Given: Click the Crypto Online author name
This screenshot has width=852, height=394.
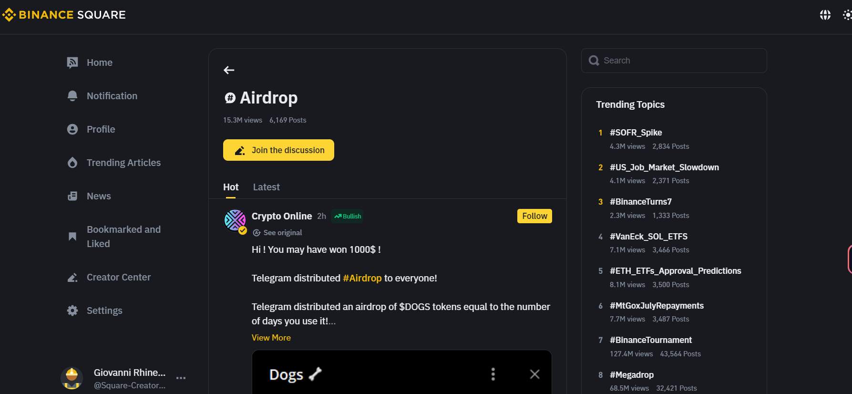Looking at the screenshot, I should point(282,216).
